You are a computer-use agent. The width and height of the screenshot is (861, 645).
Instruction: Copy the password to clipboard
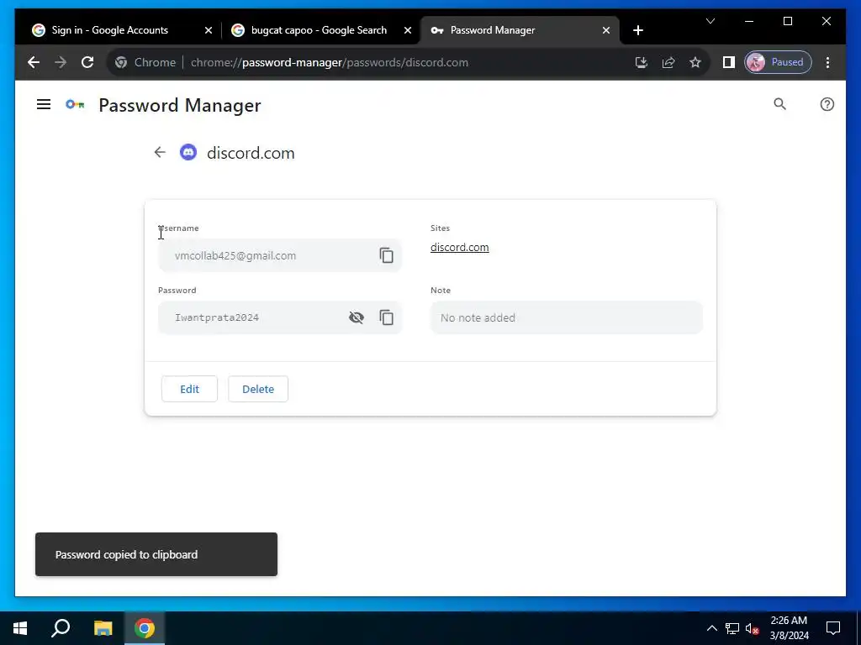[x=387, y=317]
